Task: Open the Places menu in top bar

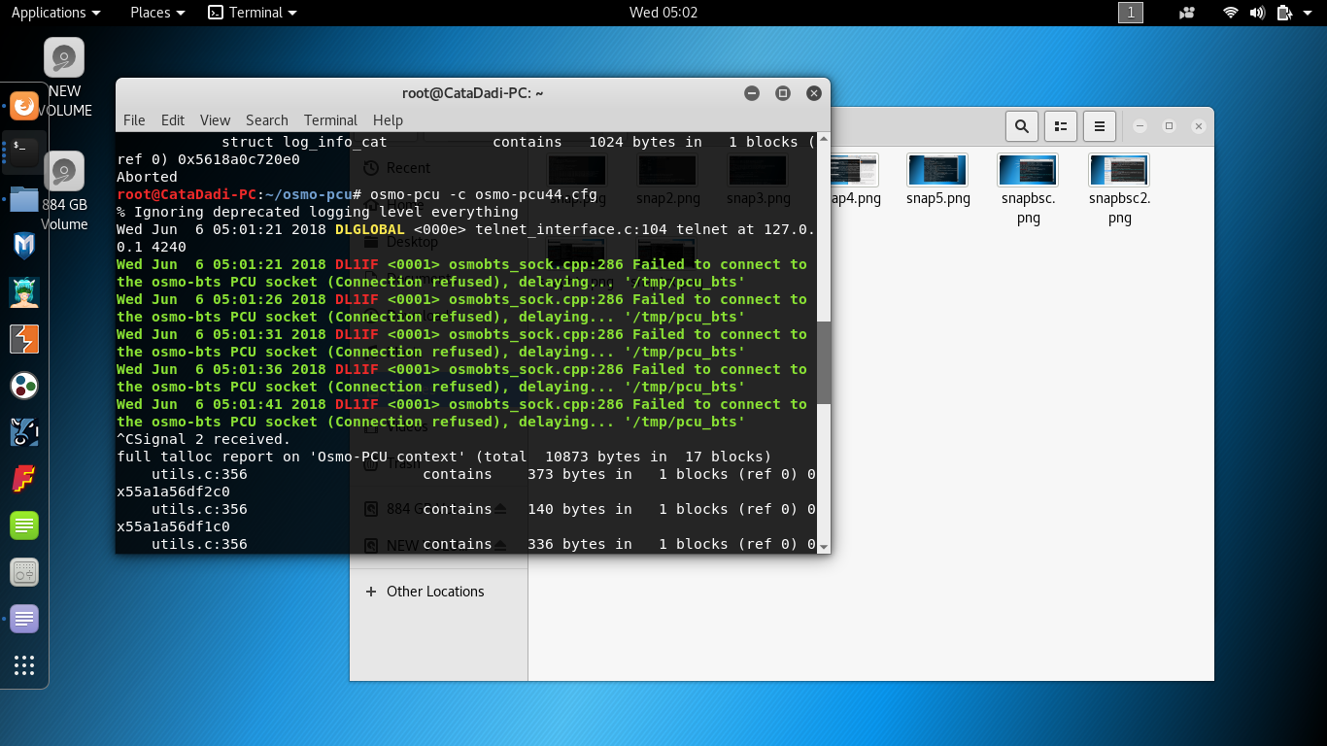Action: click(x=157, y=13)
